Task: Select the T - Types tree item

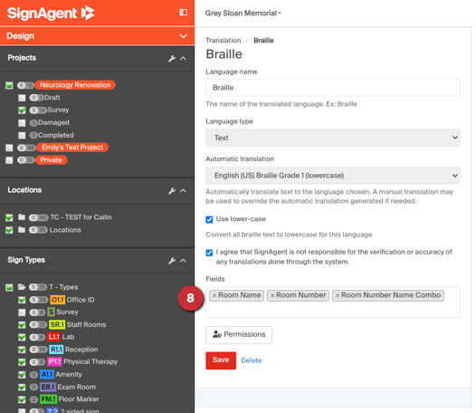Action: pyautogui.click(x=63, y=287)
